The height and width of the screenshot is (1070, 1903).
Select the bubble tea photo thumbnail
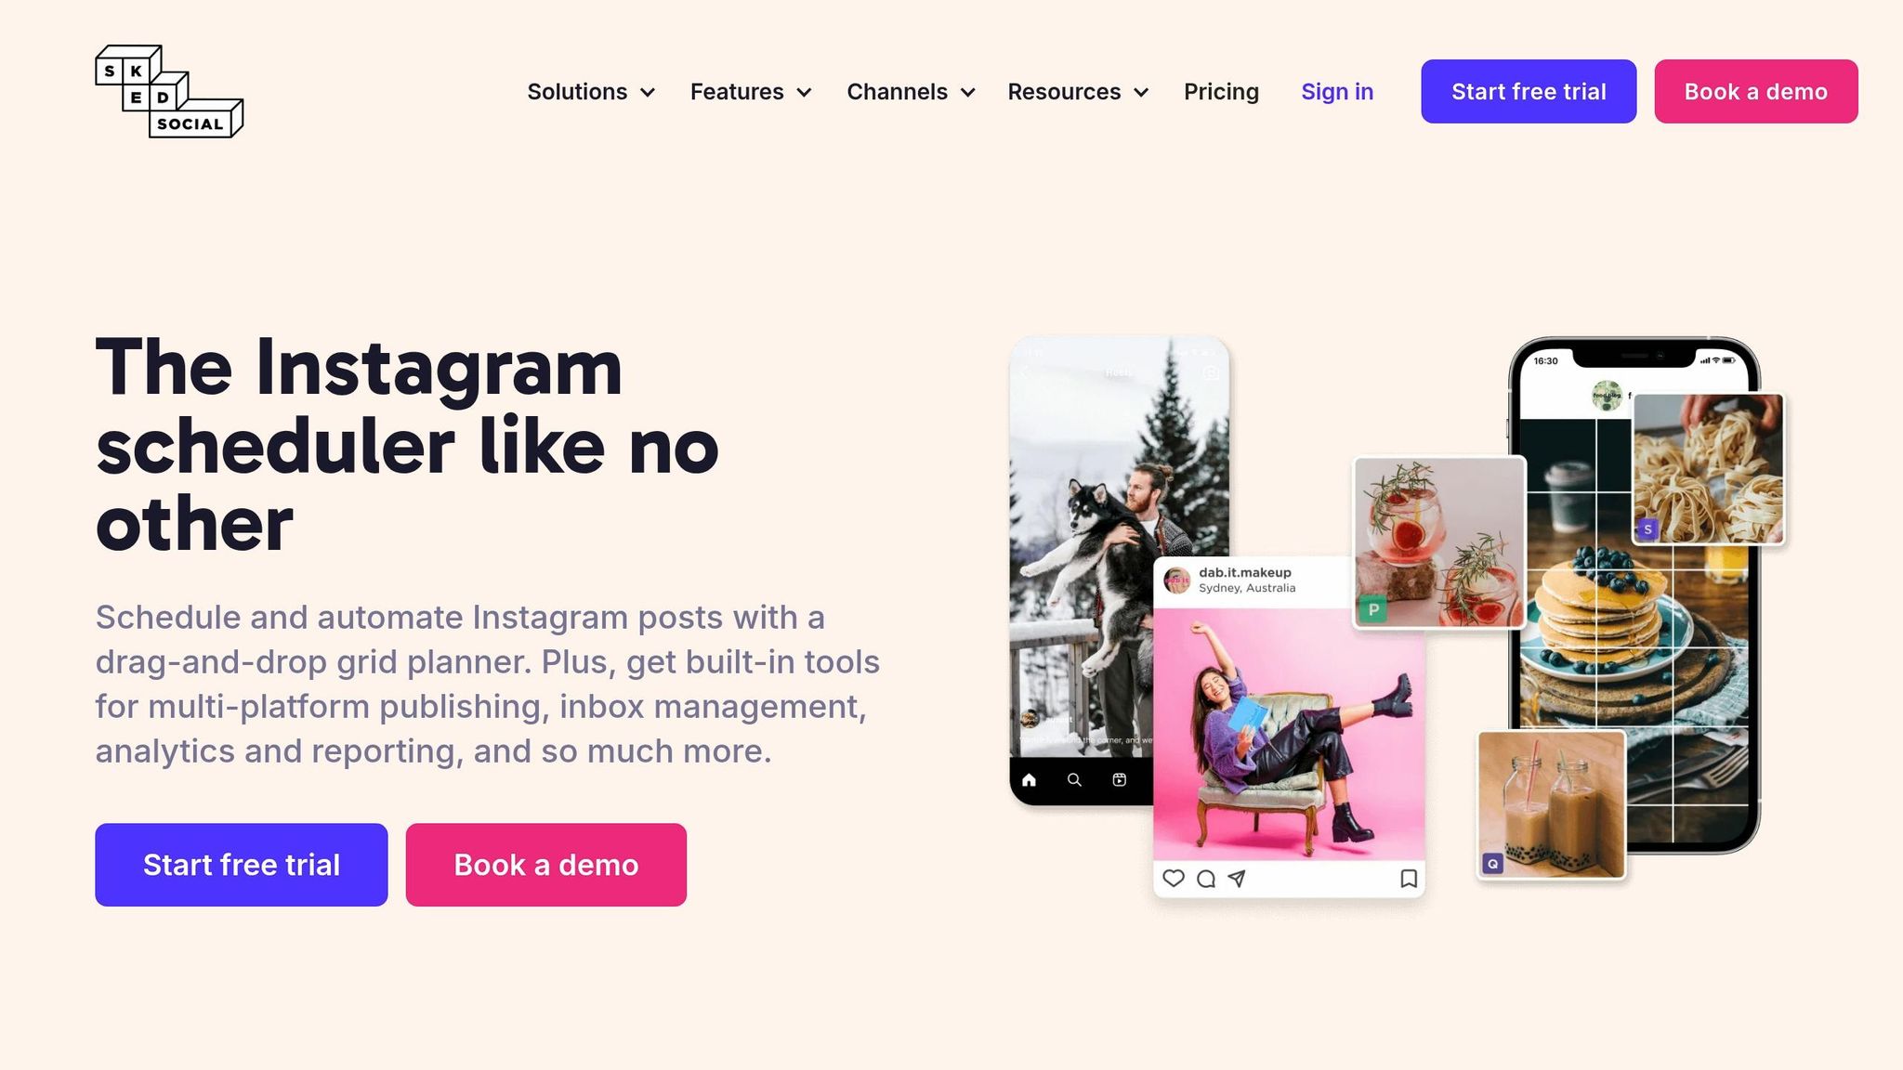pyautogui.click(x=1551, y=804)
